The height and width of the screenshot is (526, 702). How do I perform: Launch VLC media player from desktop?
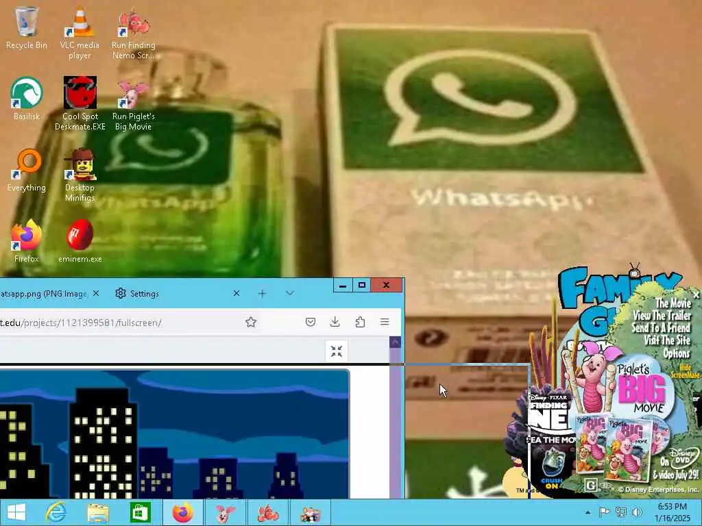point(80,32)
